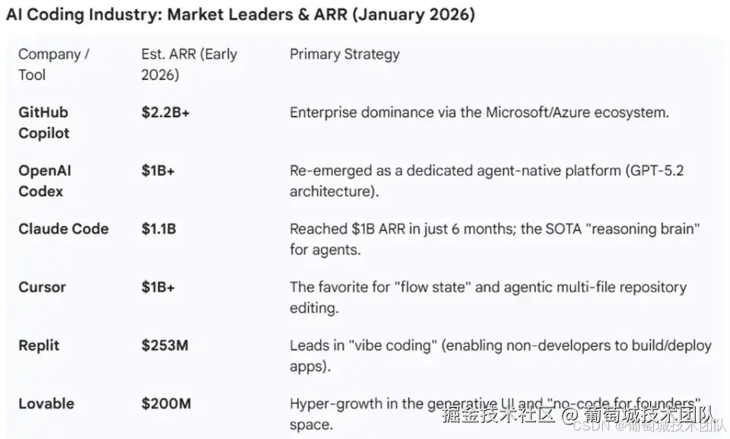
Task: Select the Replit row name
Action: tap(39, 345)
